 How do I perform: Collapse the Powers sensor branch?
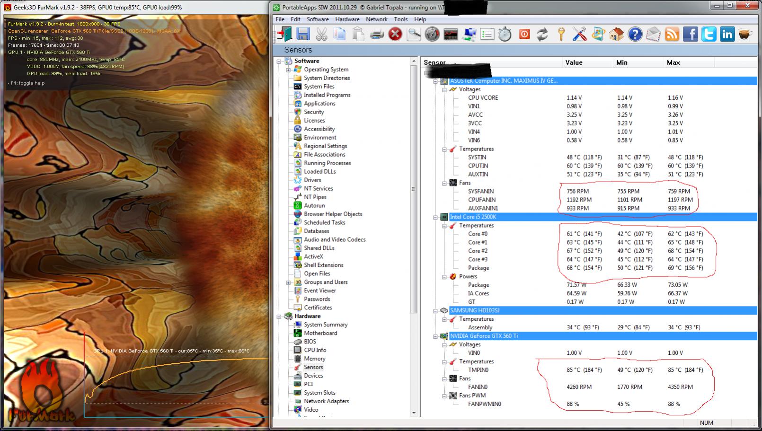click(444, 277)
